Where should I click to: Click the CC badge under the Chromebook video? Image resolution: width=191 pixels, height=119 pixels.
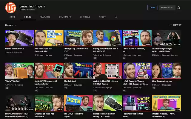(95, 58)
